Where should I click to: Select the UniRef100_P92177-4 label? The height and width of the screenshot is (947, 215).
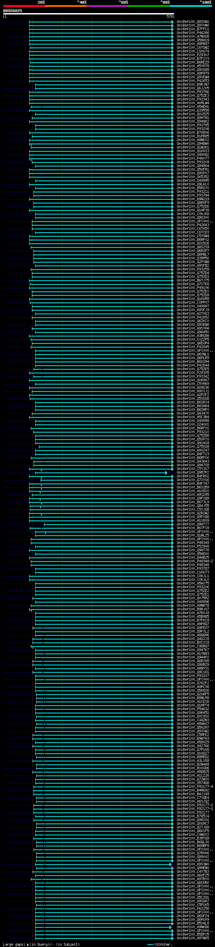[x=195, y=786]
